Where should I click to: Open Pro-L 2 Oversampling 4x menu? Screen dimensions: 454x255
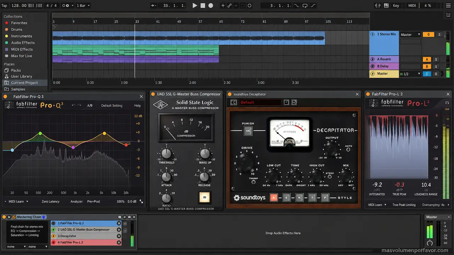[435, 205]
